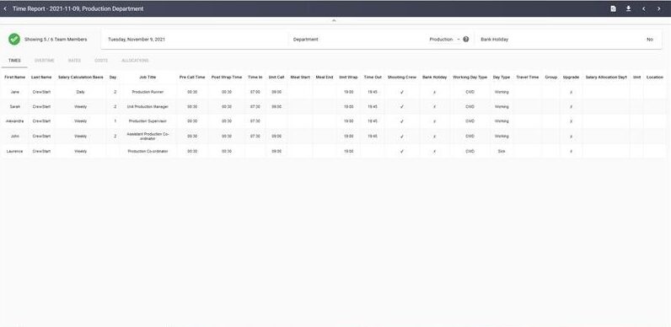Toggle Shooting Crew check for Alexandra
This screenshot has height=327, width=671.
[402, 121]
